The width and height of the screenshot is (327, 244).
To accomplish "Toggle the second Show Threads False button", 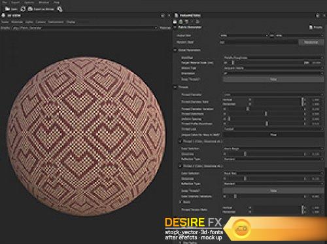I will point(273,190).
